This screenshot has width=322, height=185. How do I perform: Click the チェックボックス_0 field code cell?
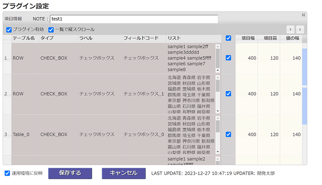click(144, 135)
